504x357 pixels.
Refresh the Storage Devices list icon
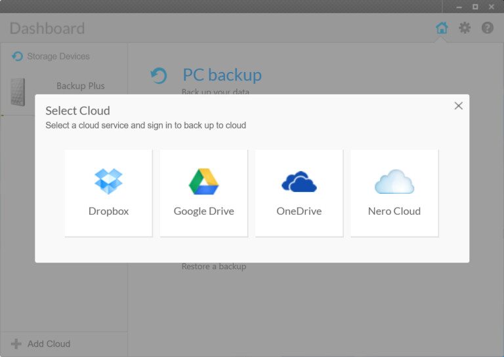tap(17, 56)
